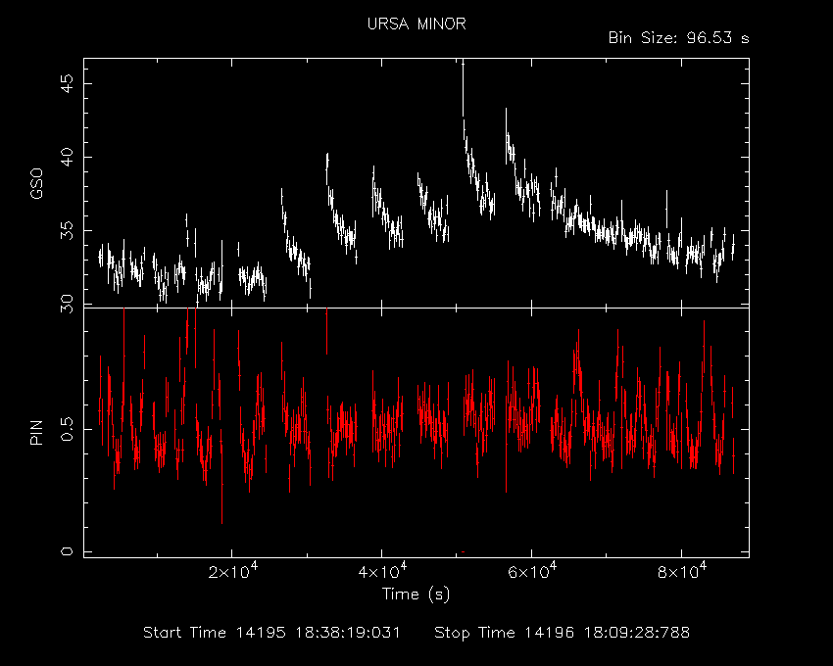
Task: Click the URSA MINOR plot title
Action: point(416,24)
